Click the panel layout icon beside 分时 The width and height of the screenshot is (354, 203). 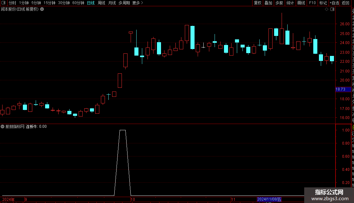pyautogui.click(x=3, y=3)
